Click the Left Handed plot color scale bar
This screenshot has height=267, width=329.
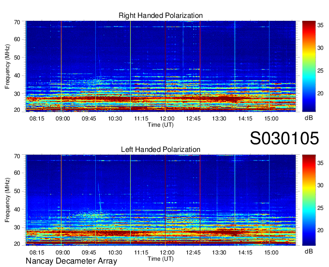click(309, 200)
